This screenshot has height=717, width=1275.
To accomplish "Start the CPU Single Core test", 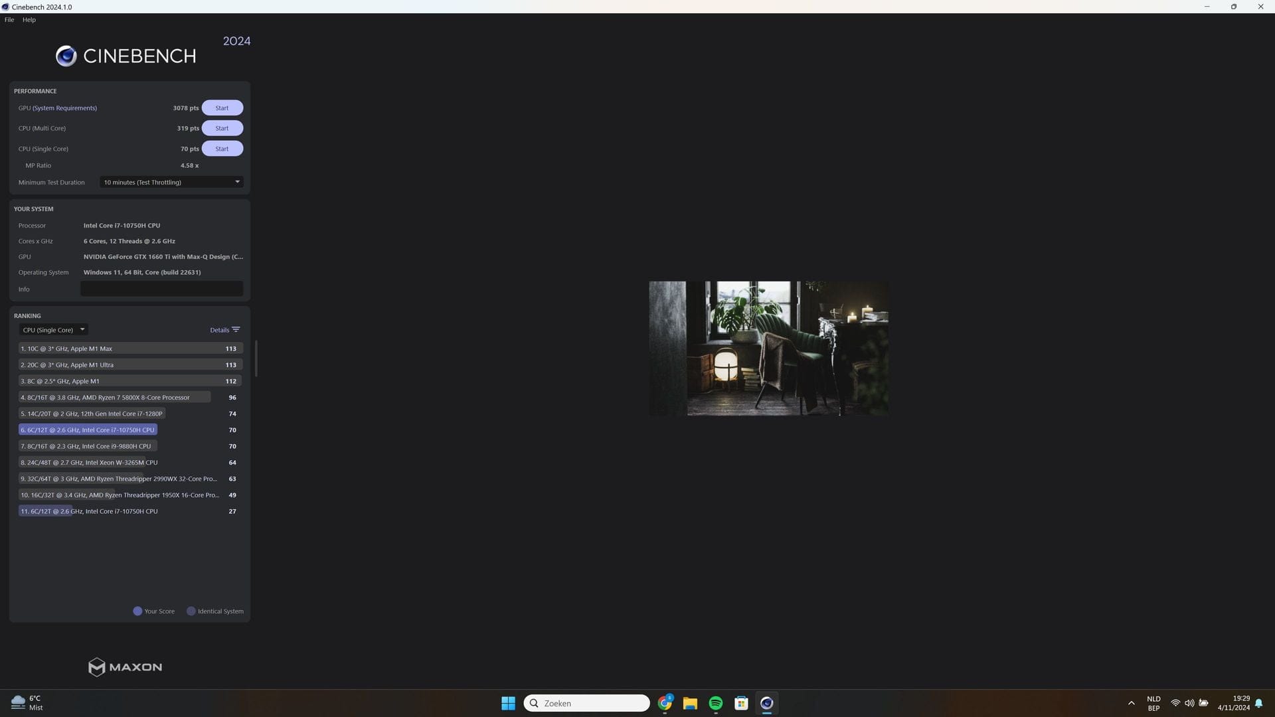I will click(x=222, y=149).
